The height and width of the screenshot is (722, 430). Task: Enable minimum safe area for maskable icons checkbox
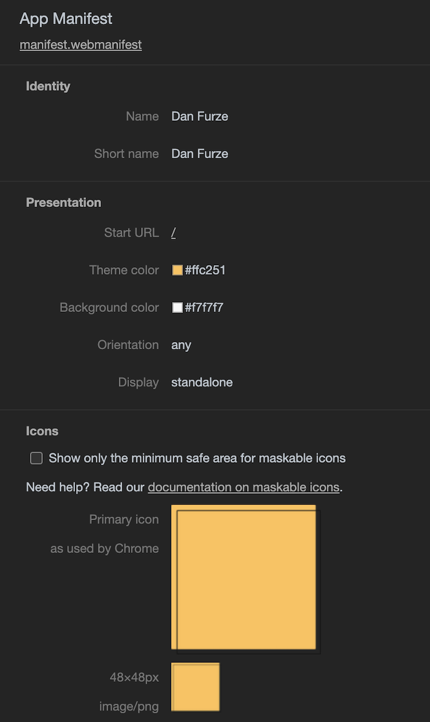pos(36,458)
